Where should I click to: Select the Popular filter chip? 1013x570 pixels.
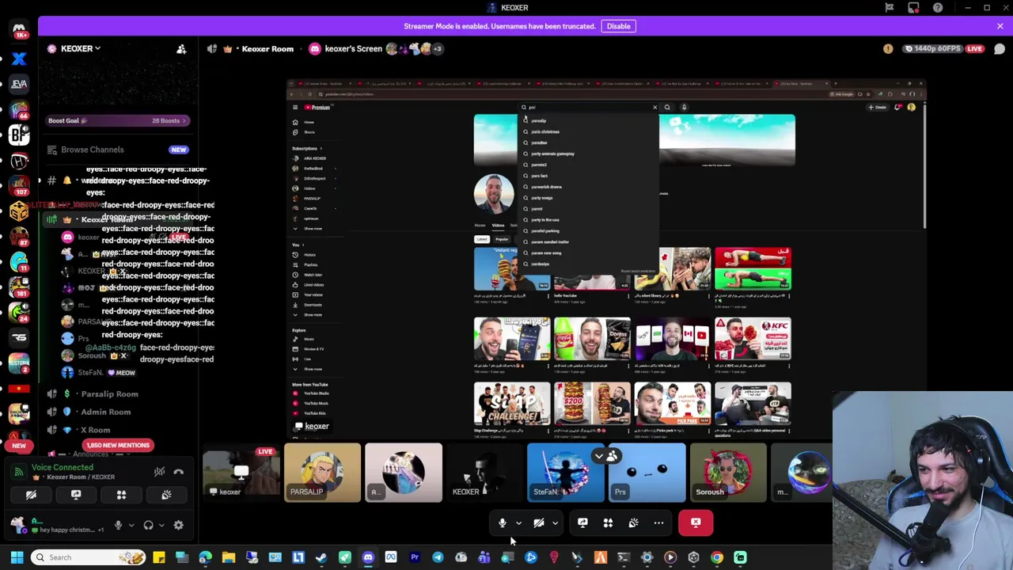click(x=502, y=239)
